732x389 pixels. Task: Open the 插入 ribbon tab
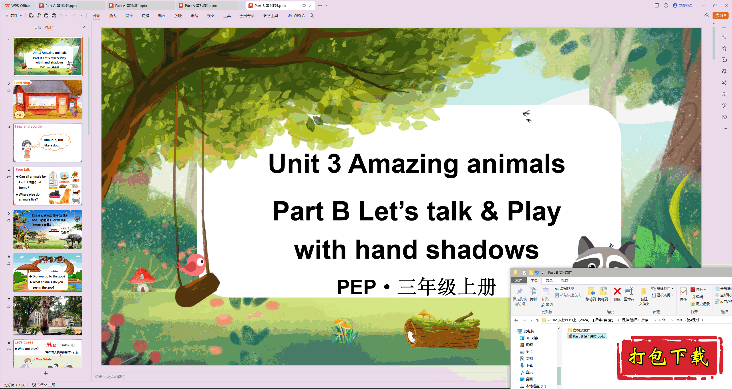click(x=113, y=16)
